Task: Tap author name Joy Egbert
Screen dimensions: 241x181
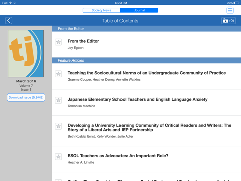Action: click(x=75, y=48)
